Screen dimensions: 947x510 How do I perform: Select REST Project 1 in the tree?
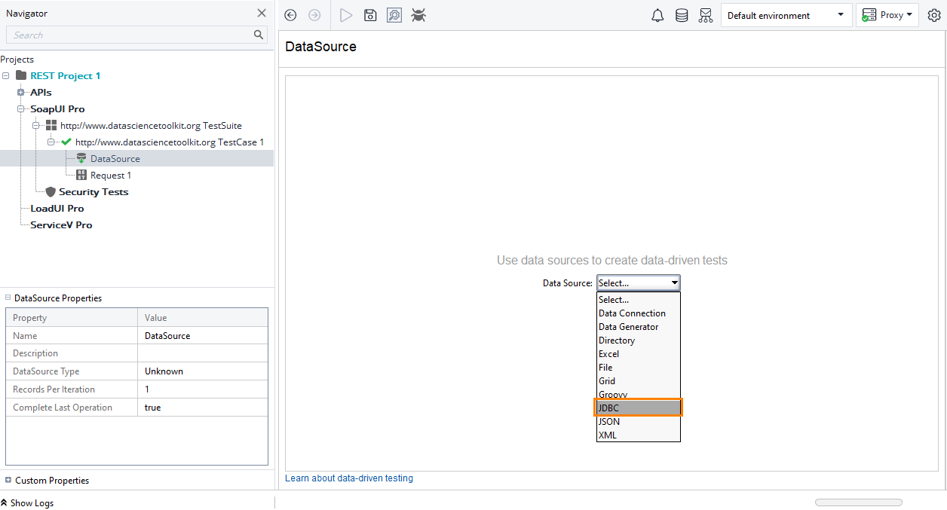65,76
